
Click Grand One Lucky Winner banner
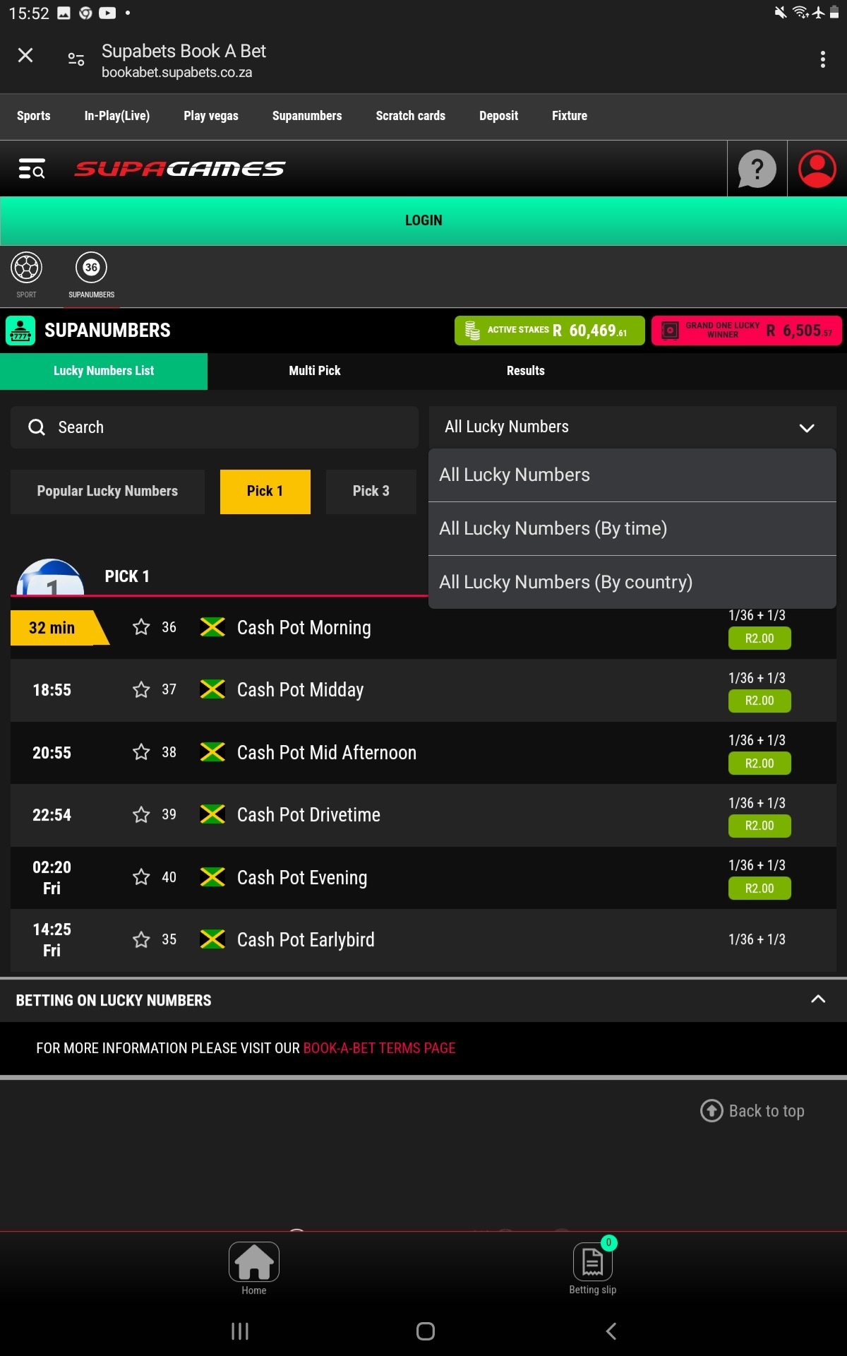(x=747, y=331)
